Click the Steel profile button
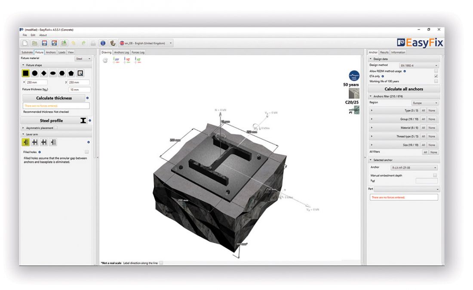 pyautogui.click(x=54, y=121)
